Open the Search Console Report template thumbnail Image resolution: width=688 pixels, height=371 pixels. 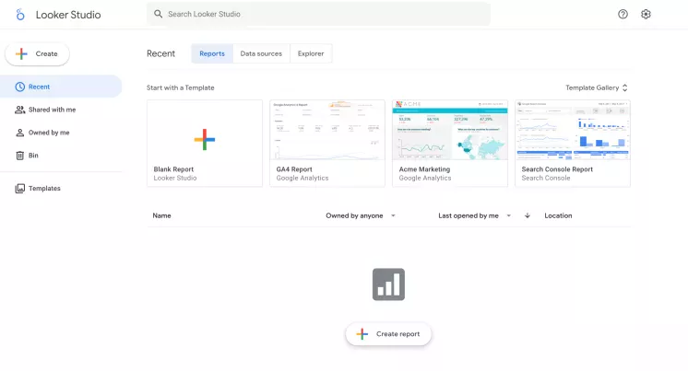(x=573, y=130)
